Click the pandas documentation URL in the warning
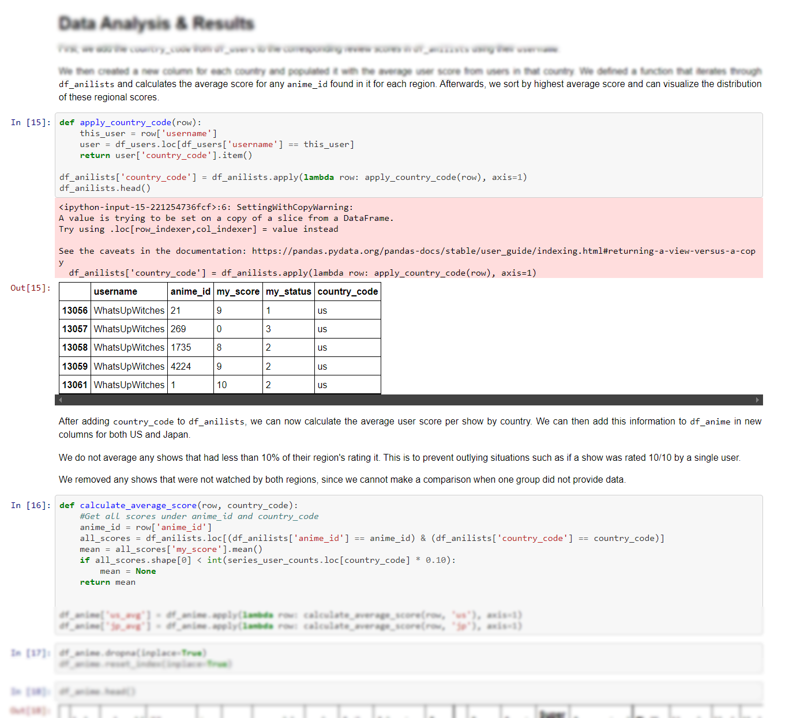This screenshot has height=718, width=789. coord(503,251)
